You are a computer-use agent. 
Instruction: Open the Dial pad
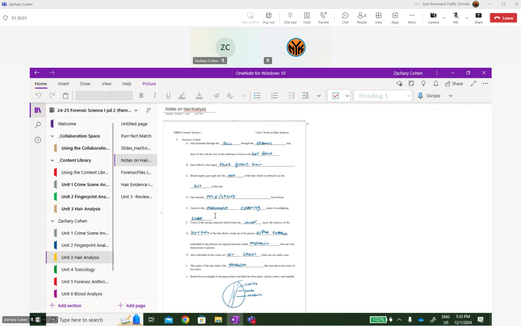point(290,18)
